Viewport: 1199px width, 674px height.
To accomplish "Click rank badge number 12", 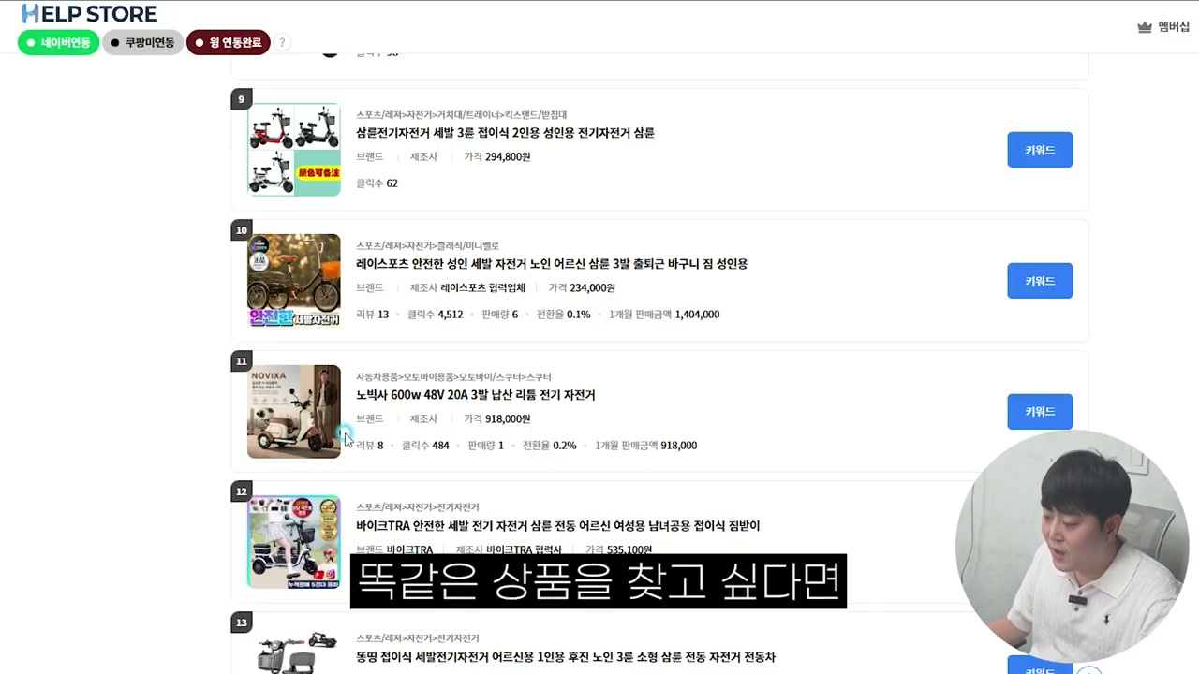I will [242, 491].
